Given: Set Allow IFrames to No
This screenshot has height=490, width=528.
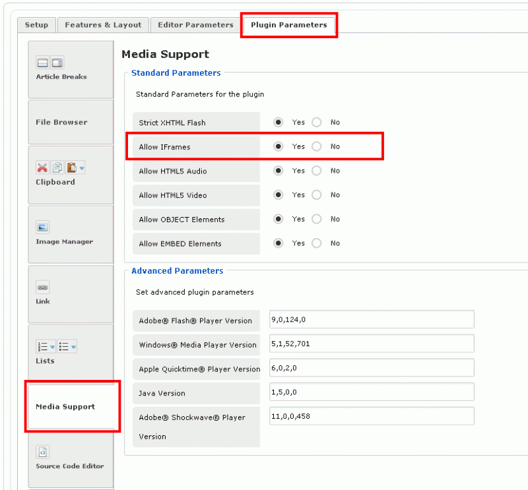Looking at the screenshot, I should [x=317, y=146].
